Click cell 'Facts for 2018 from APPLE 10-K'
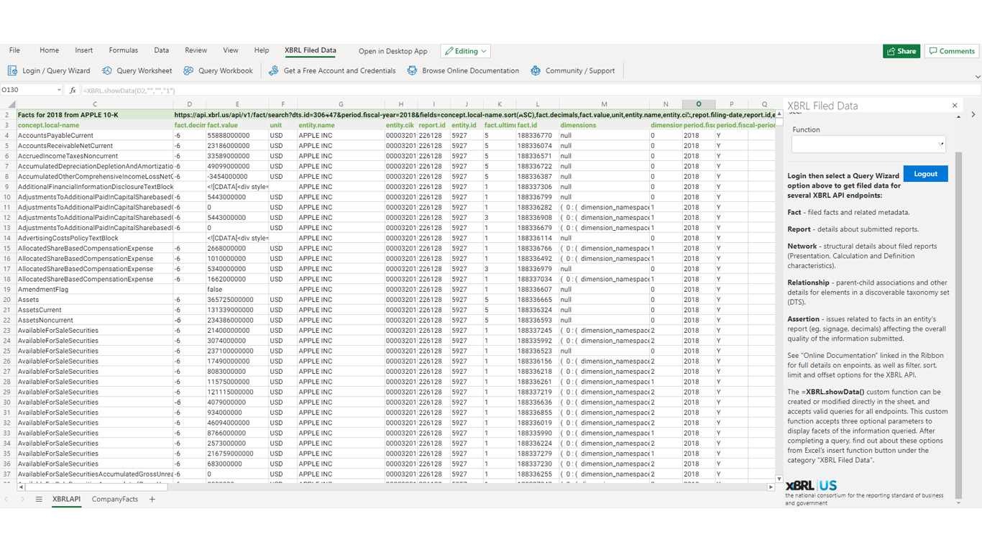982x552 pixels. click(94, 115)
